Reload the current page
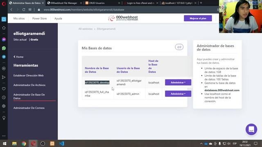The height and width of the screenshot is (147, 262). point(24,10)
